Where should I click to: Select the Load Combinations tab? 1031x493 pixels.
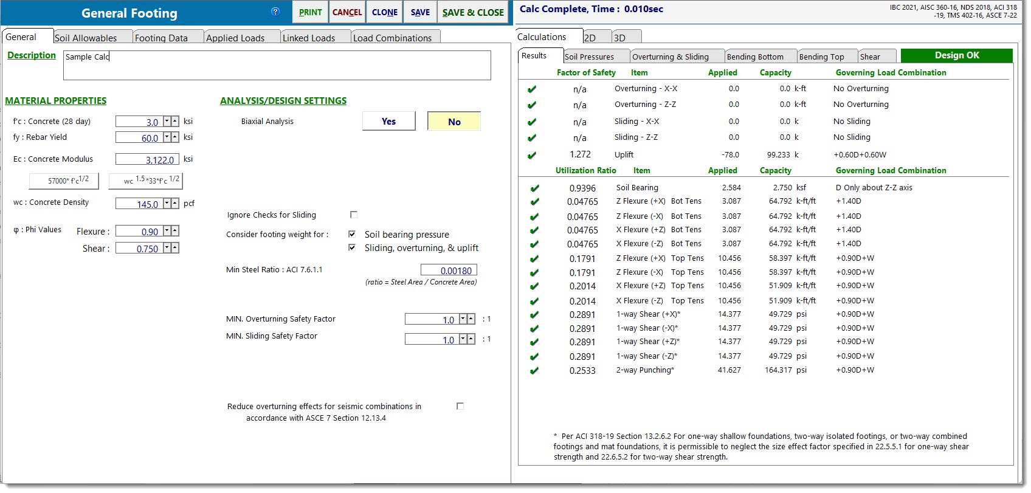pyautogui.click(x=395, y=38)
